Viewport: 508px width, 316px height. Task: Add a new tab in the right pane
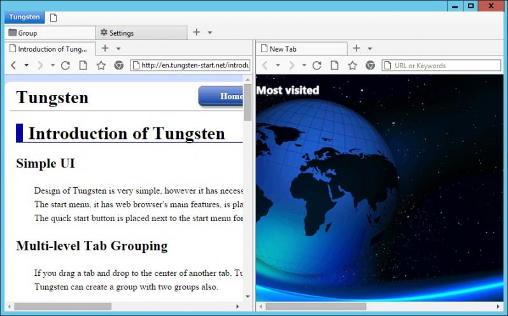click(356, 48)
